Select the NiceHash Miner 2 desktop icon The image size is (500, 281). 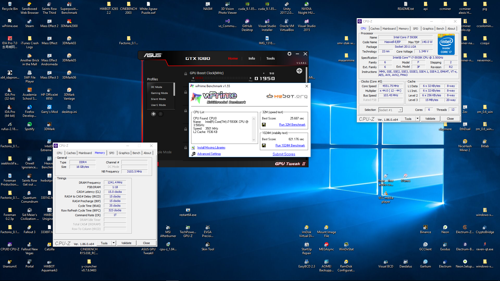tap(465, 145)
